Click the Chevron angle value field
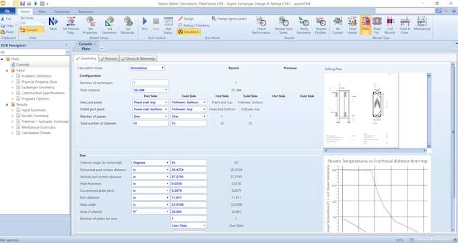This screenshot has height=243, width=458. click(x=189, y=162)
